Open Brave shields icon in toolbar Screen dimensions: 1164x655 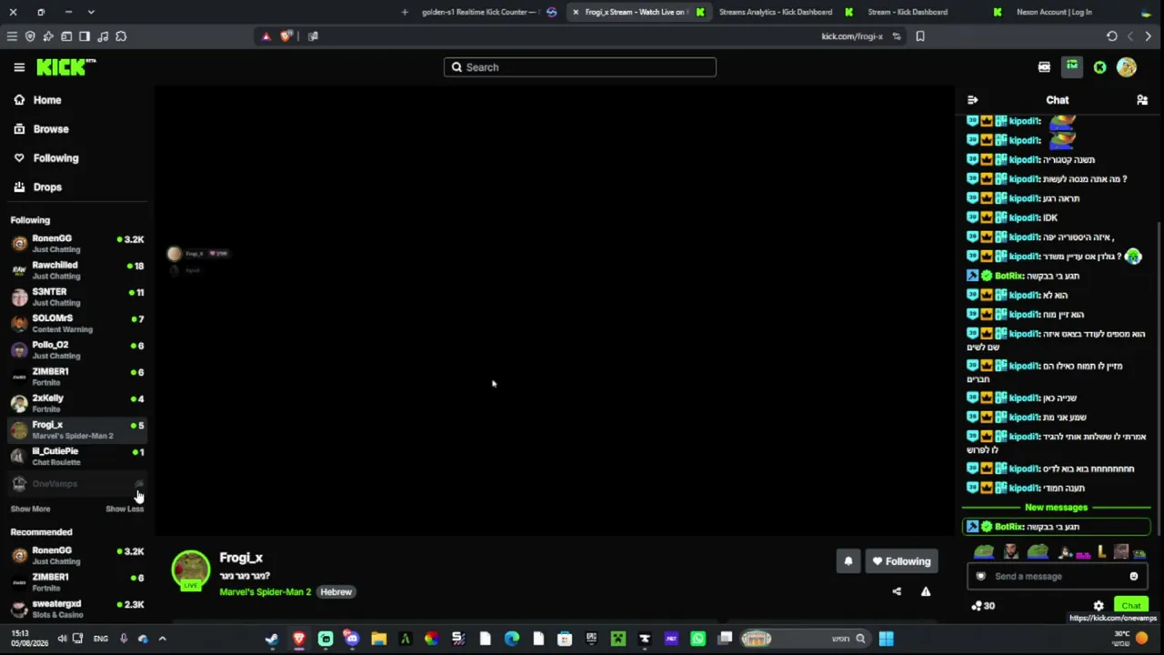(x=30, y=36)
